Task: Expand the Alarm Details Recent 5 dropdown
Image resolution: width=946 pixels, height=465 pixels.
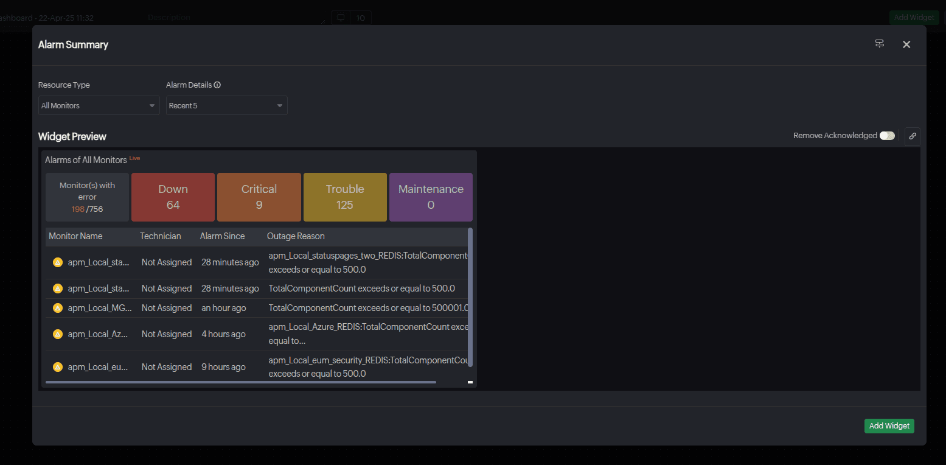Action: (226, 105)
